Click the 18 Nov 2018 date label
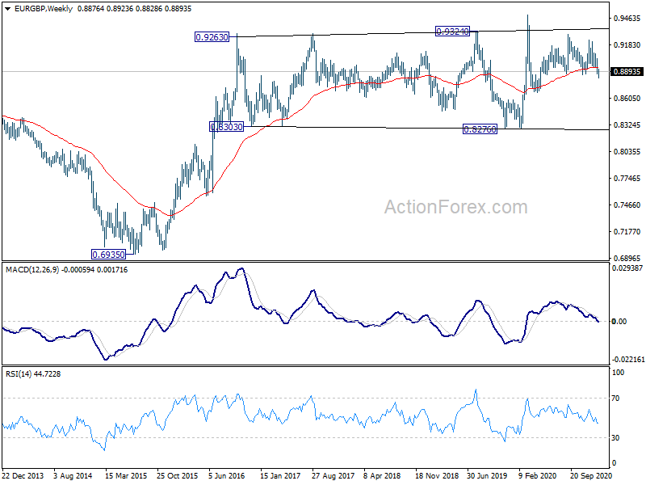The width and height of the screenshot is (646, 485). [436, 476]
